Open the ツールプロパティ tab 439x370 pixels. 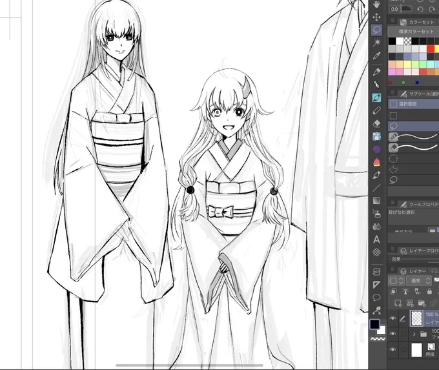(420, 205)
